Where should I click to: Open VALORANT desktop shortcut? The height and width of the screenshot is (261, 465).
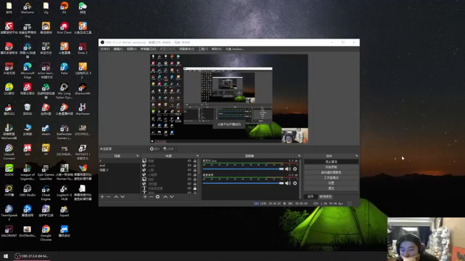tap(9, 231)
